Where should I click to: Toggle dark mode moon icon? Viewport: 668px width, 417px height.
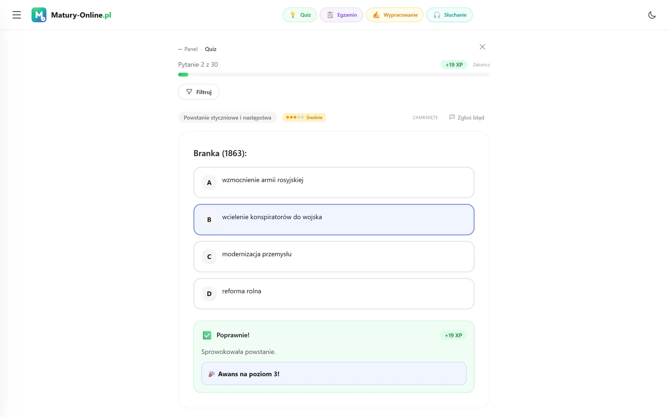pyautogui.click(x=652, y=15)
